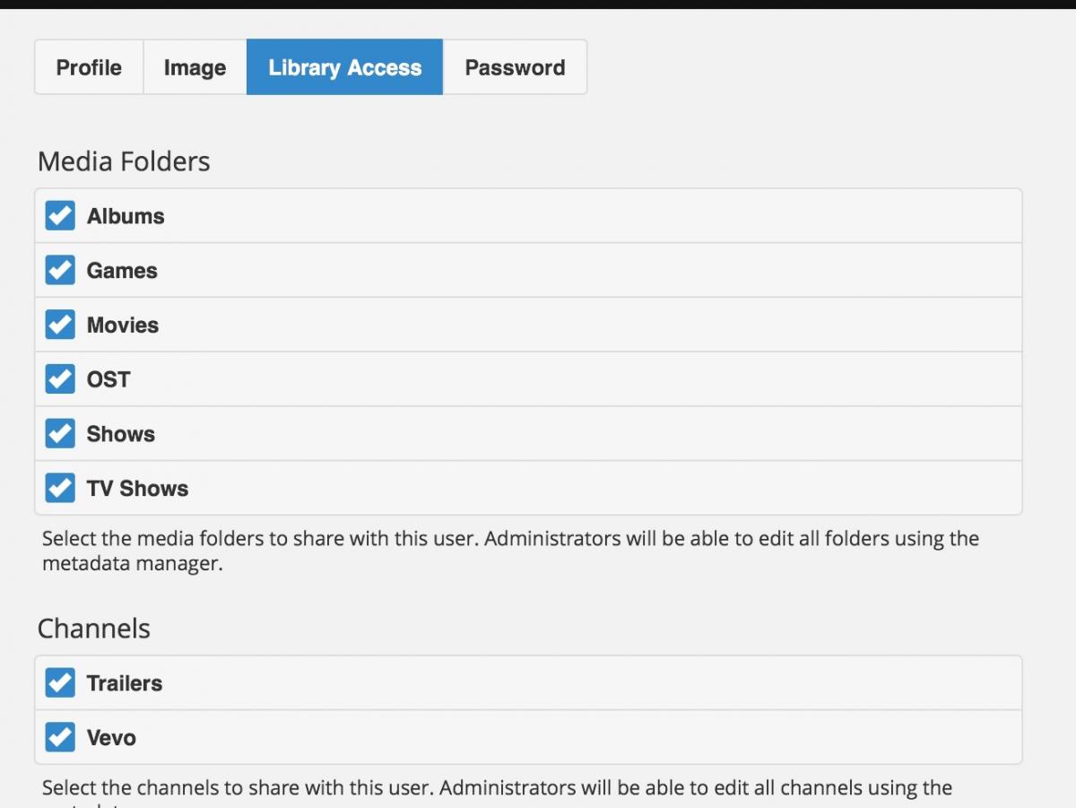Open the Image tab

click(195, 67)
